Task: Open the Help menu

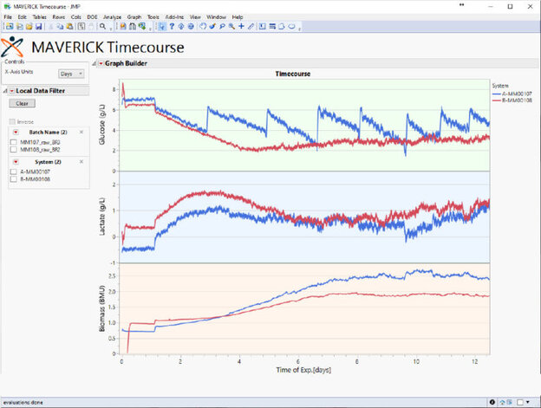Action: 238,16
